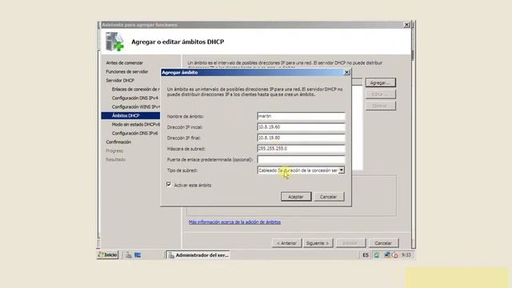512x288 pixels.
Task: Click the Dirección IP inicial field
Action: click(x=301, y=126)
